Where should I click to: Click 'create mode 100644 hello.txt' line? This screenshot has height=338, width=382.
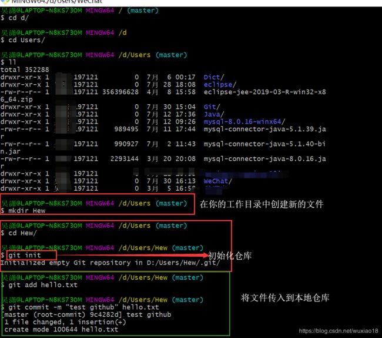pyautogui.click(x=61, y=329)
